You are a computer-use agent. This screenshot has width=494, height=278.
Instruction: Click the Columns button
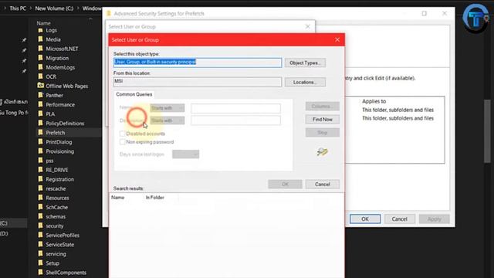[x=323, y=107]
